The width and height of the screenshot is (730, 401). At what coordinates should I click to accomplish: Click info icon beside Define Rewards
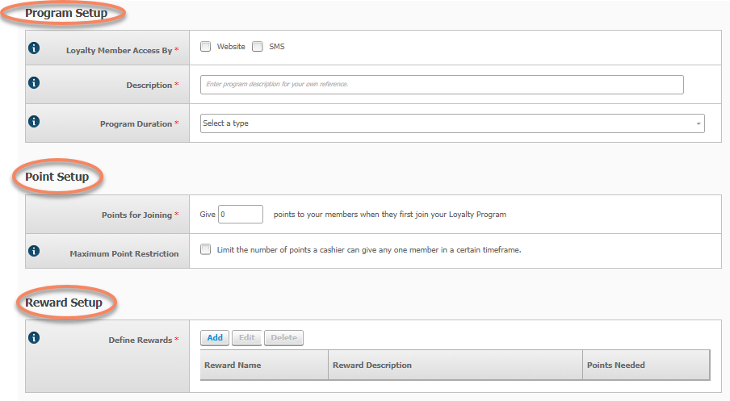(34, 338)
